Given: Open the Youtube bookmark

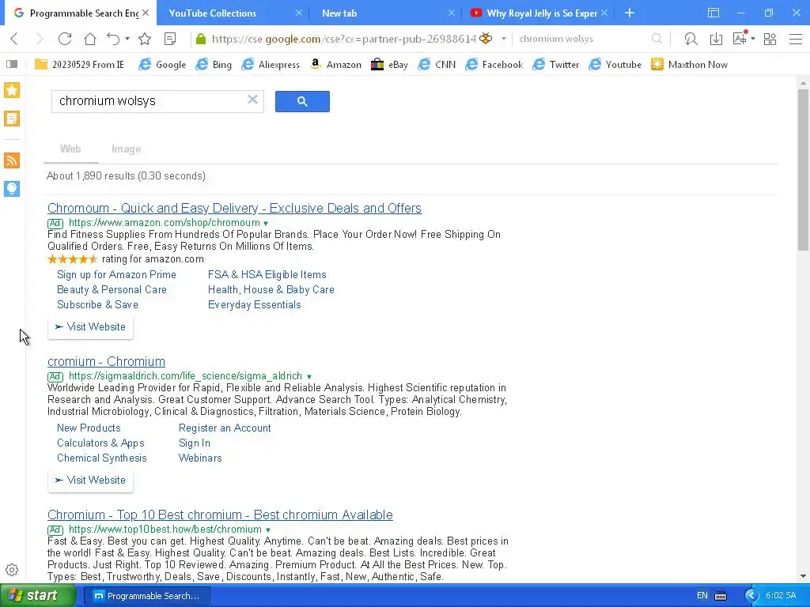Looking at the screenshot, I should click(x=615, y=65).
